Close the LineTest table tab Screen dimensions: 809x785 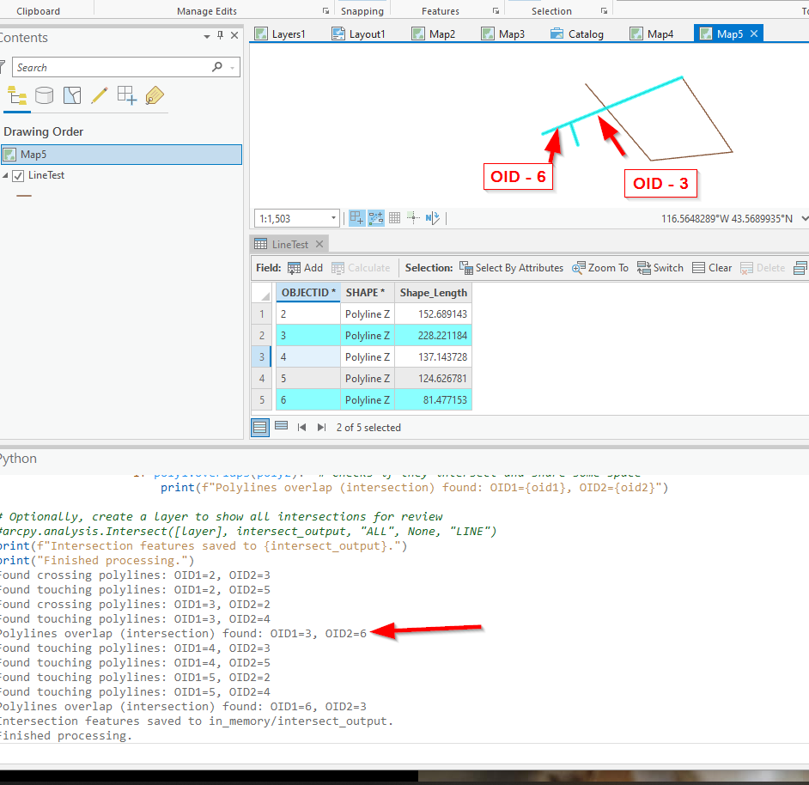tap(319, 244)
